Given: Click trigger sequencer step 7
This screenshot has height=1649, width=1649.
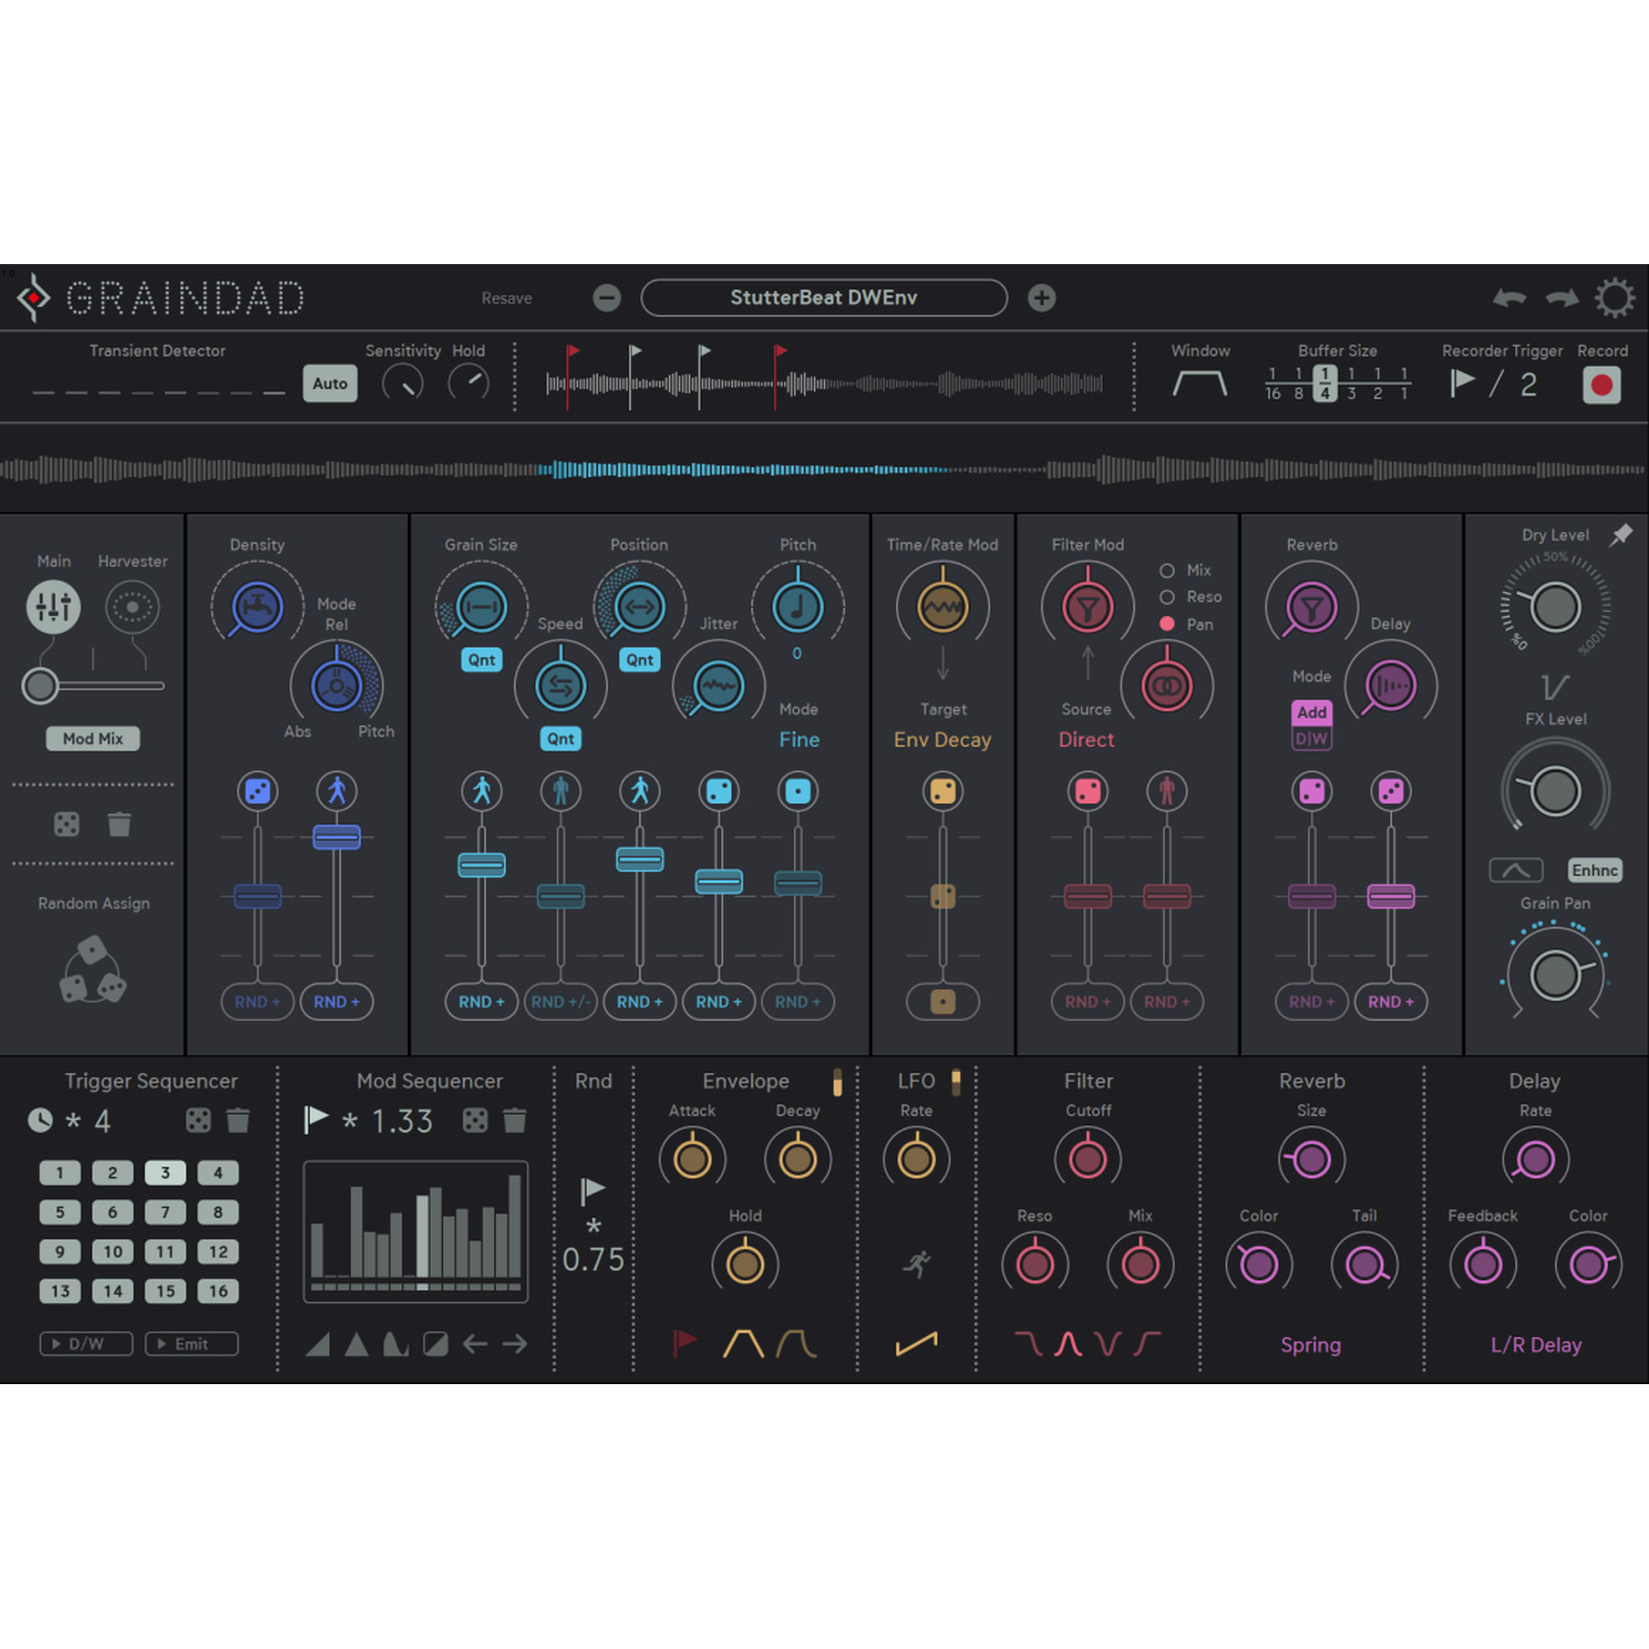Looking at the screenshot, I should pyautogui.click(x=165, y=1212).
